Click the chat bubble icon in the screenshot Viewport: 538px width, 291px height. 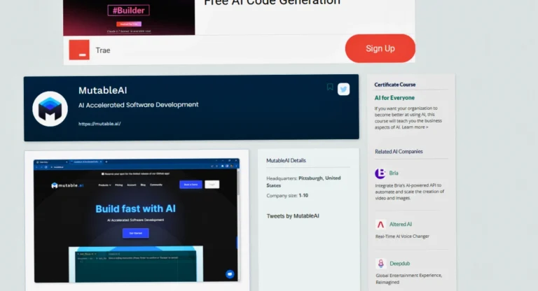coord(230,274)
